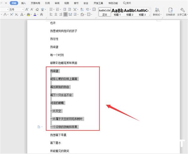
Task: Click the line 所能看见的微笑
Action: coord(60,151)
